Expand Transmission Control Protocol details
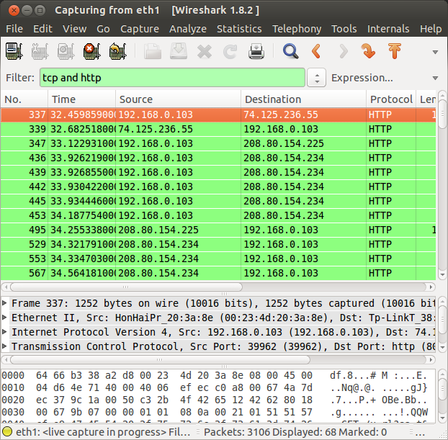 click(4, 346)
